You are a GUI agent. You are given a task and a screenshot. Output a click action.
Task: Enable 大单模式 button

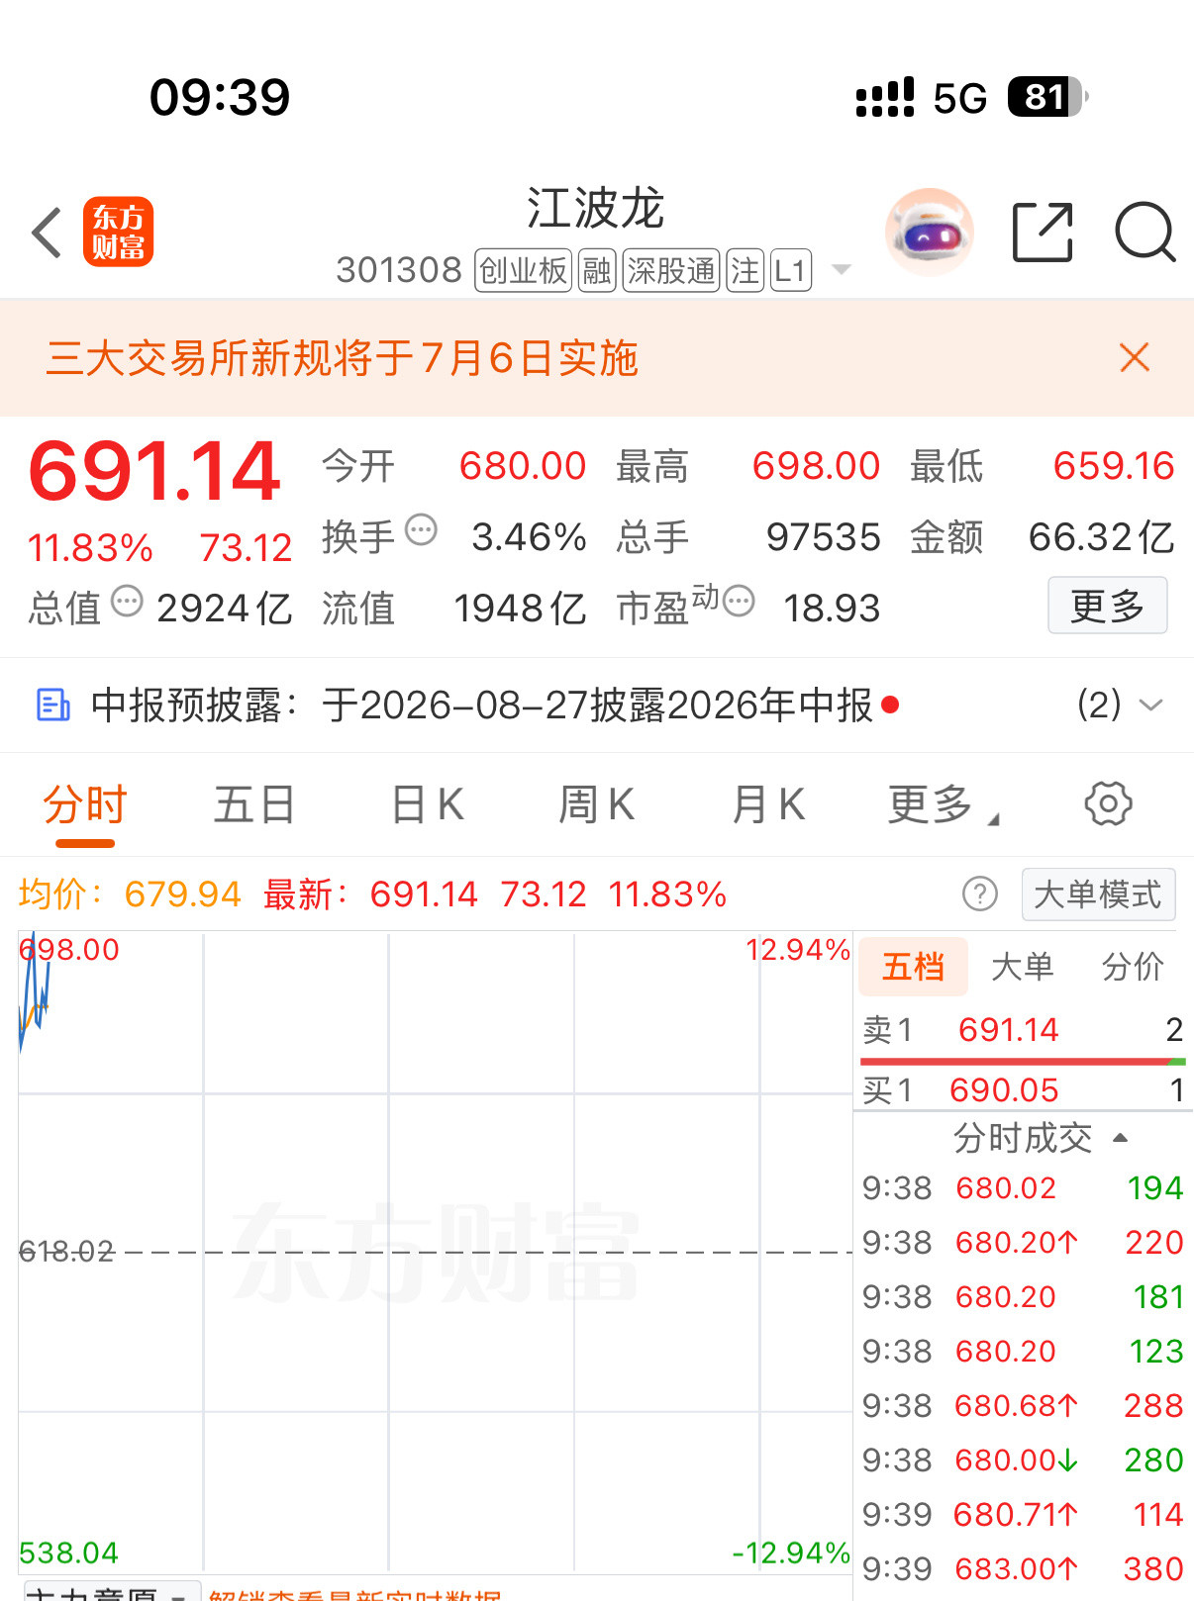point(1098,895)
